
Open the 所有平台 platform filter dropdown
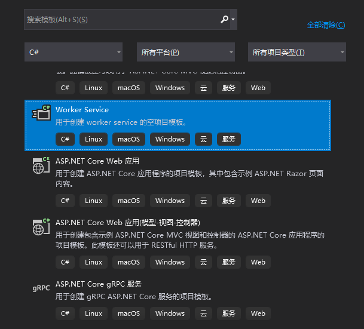[186, 52]
